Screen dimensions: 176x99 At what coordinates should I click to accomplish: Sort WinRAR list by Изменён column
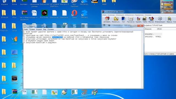pos(148,29)
